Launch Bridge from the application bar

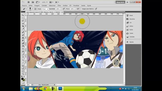click(x=29, y=2)
